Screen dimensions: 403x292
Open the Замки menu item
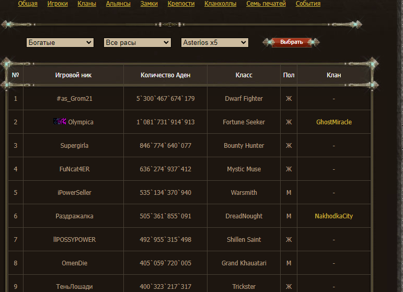click(149, 4)
